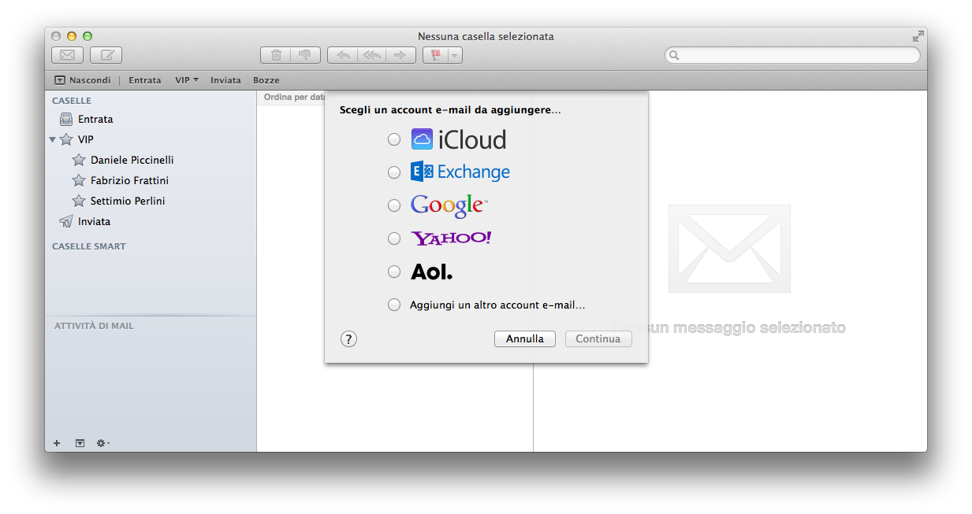Select the Exchange radio button
Viewport: 972px width, 514px height.
[394, 172]
